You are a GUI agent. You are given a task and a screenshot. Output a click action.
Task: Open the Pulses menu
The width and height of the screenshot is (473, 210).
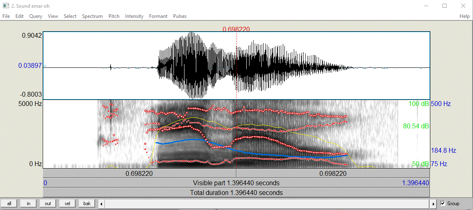[x=180, y=16]
